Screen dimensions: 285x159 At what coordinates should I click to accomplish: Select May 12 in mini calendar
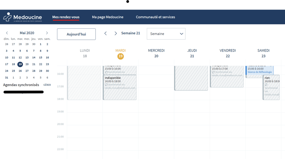[x=20, y=58]
